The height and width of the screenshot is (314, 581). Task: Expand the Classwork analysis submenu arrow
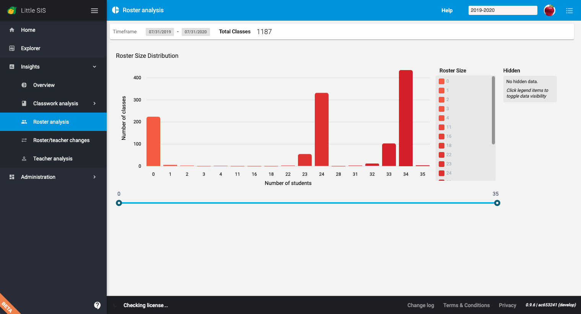pyautogui.click(x=94, y=103)
